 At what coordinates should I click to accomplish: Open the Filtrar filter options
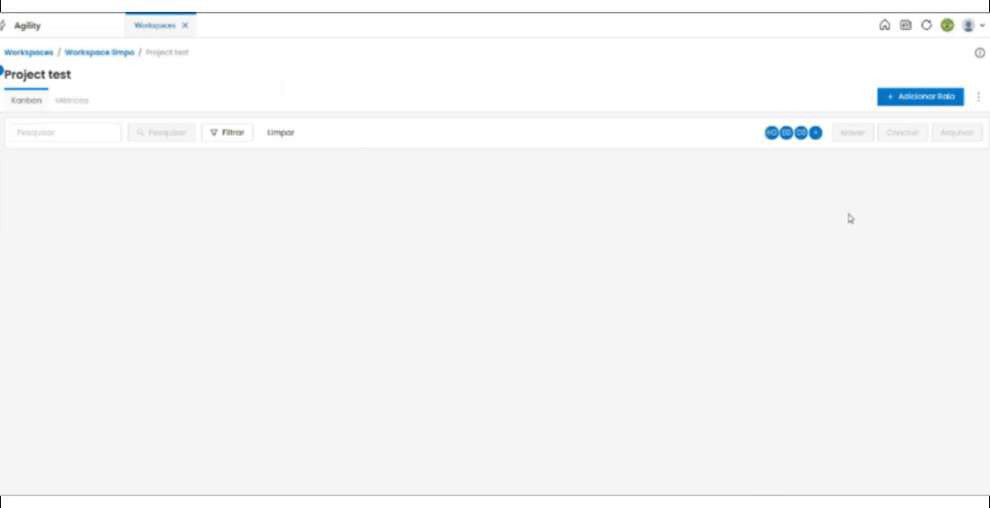227,133
